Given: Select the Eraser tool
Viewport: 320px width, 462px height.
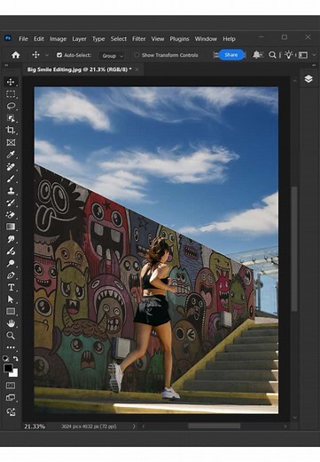Looking at the screenshot, I should click(x=11, y=215).
